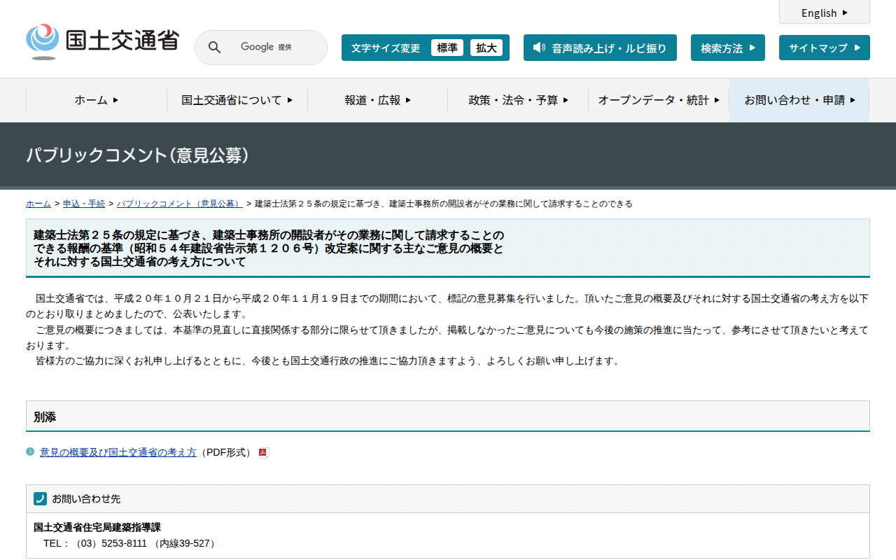Expand 国土交通省について menu
Viewport: 896px width, 560px height.
pos(237,100)
